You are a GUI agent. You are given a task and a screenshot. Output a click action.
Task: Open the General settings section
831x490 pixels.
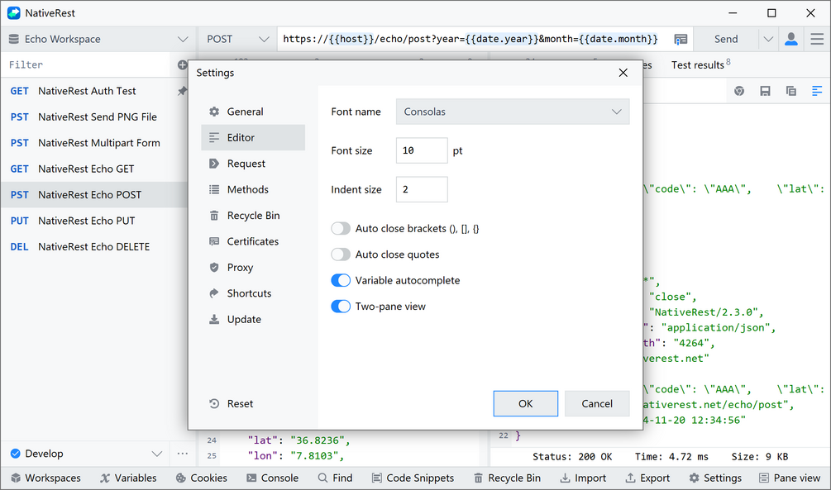pos(253,112)
